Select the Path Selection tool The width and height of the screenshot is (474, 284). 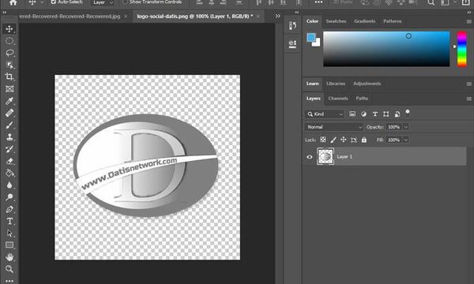(x=9, y=233)
